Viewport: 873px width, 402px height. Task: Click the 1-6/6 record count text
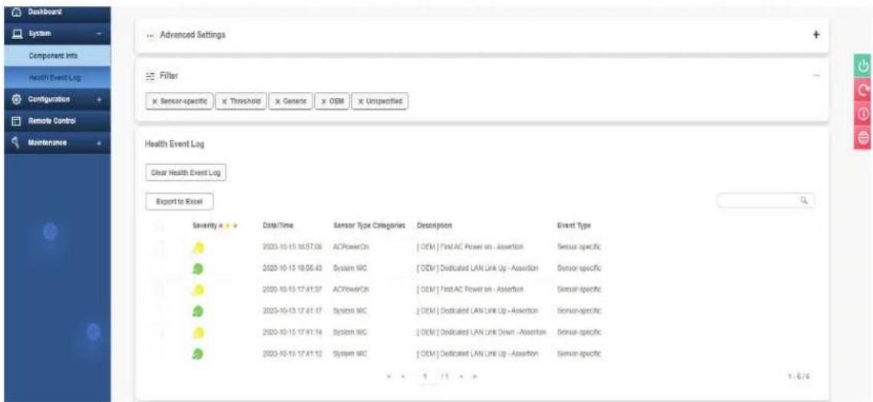(x=801, y=377)
